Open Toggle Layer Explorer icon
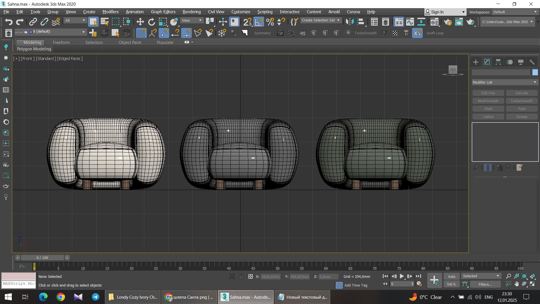 click(386, 22)
